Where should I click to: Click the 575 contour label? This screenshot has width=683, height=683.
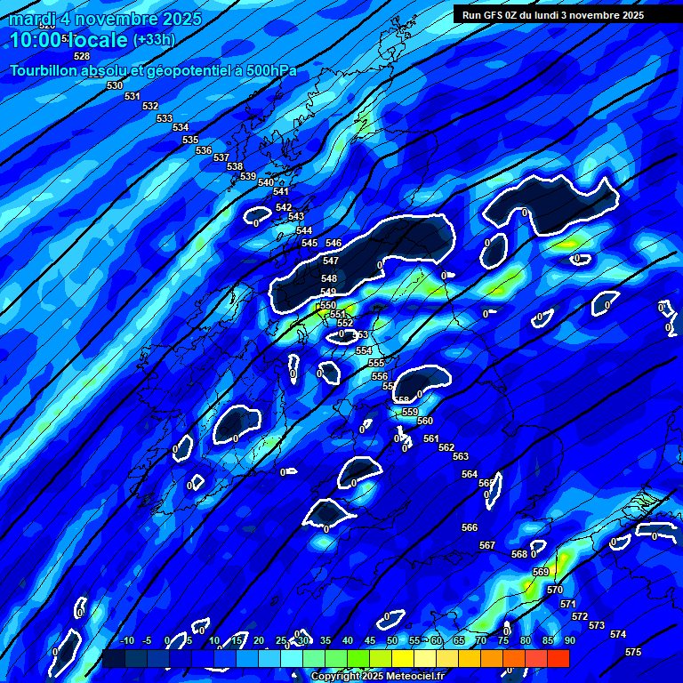[633, 652]
